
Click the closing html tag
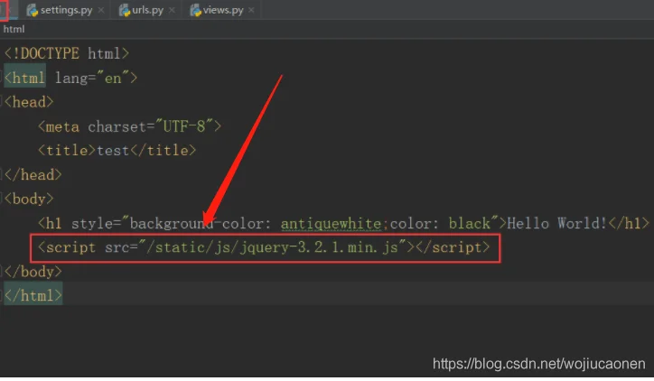tap(33, 296)
